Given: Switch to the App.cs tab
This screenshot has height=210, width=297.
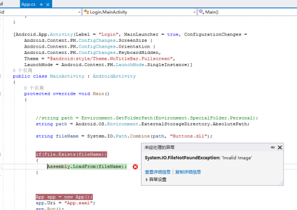Looking at the screenshot, I should (28, 4).
